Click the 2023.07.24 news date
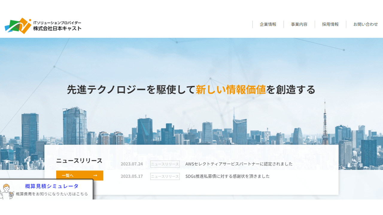 (132, 164)
